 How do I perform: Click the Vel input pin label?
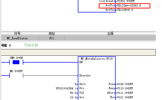tap(82, 93)
